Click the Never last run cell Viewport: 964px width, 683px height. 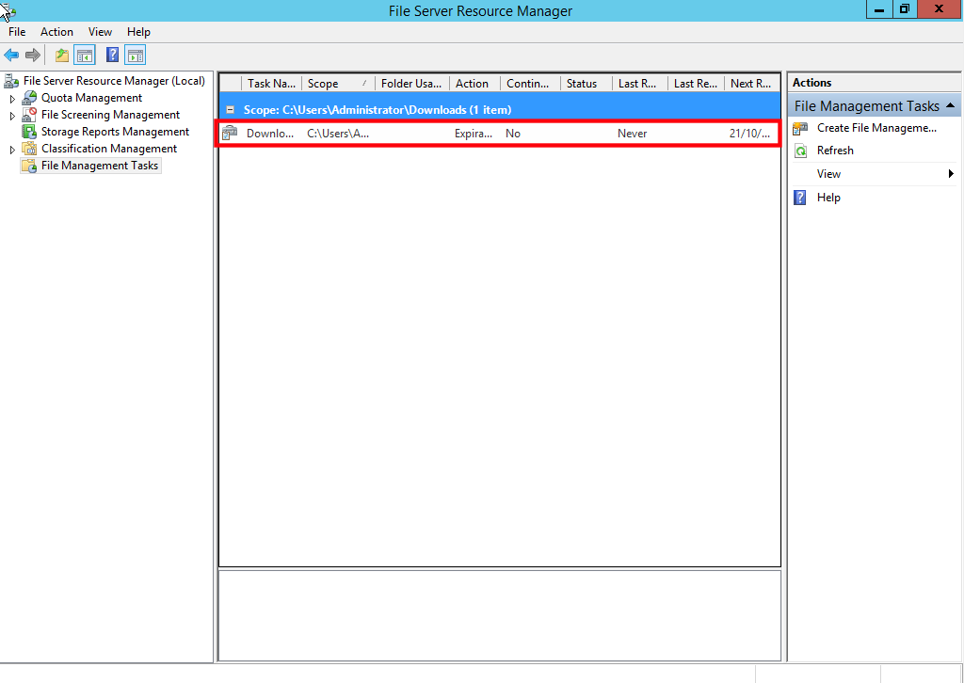click(632, 134)
